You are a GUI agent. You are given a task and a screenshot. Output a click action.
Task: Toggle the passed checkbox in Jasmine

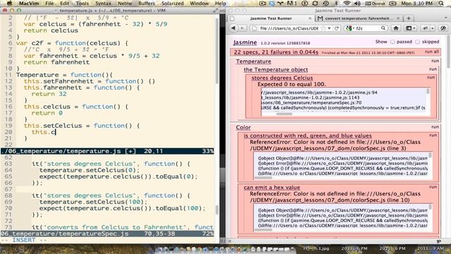click(393, 42)
